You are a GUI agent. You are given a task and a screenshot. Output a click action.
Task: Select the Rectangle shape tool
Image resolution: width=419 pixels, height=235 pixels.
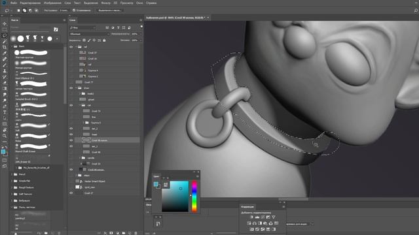click(x=5, y=124)
